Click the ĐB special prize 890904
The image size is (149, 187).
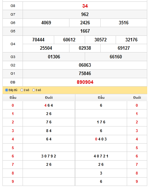(x=85, y=82)
